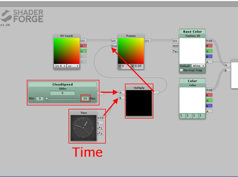Toggle the Normal map checkbox
The height and width of the screenshot is (177, 238).
[x=182, y=70]
